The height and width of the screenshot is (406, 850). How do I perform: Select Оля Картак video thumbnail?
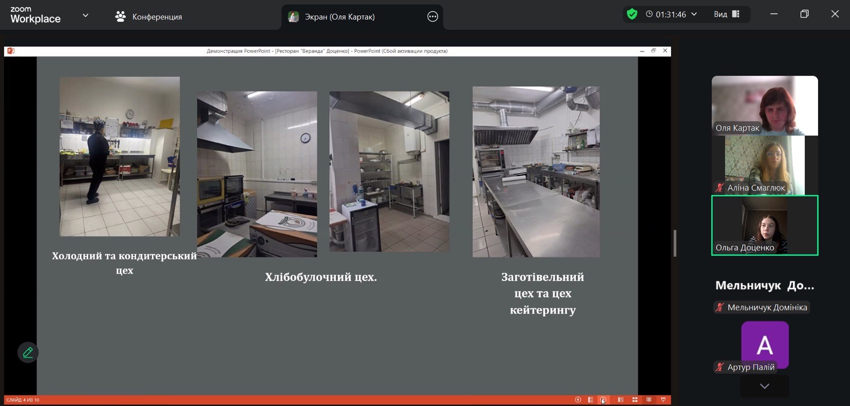click(764, 105)
